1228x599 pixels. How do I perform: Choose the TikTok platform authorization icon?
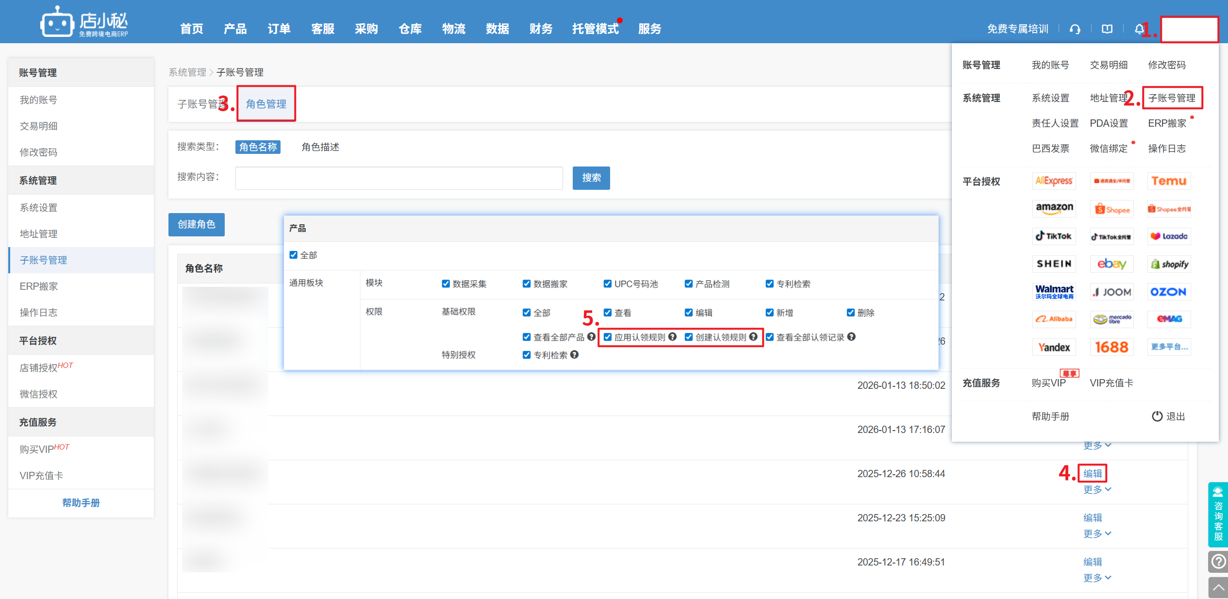(1053, 236)
